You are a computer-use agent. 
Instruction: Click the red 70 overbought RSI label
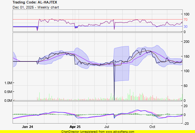(186, 20)
